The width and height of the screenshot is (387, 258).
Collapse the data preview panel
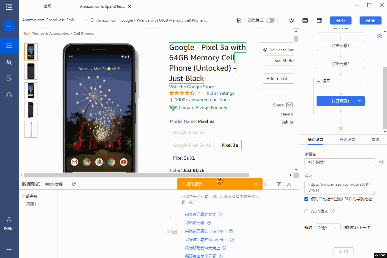pos(289,184)
